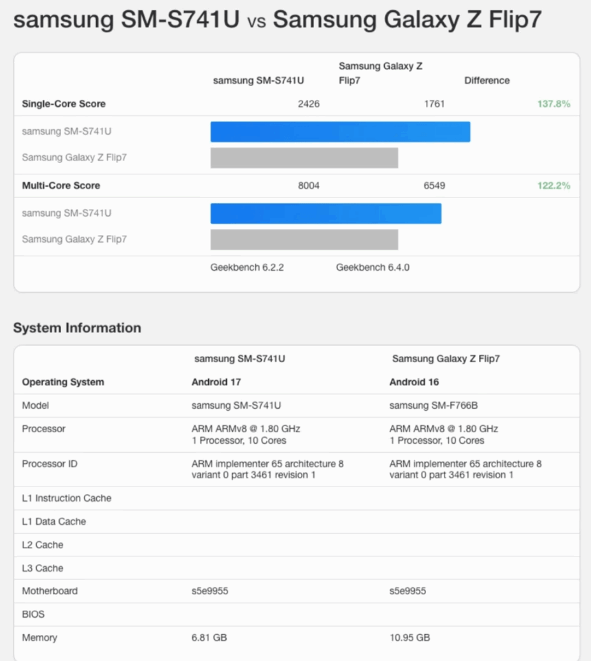This screenshot has height=661, width=591.
Task: Click the gray Z Flip7 single-core bar
Action: pos(304,158)
